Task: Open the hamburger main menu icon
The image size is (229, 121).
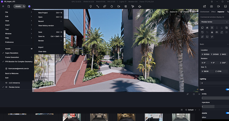Action: tap(3, 6)
